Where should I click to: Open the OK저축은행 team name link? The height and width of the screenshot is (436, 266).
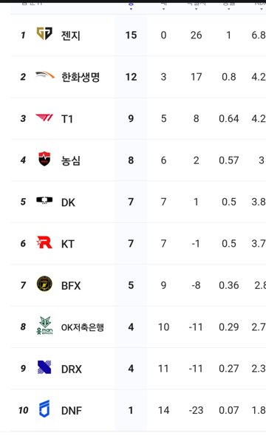[82, 327]
